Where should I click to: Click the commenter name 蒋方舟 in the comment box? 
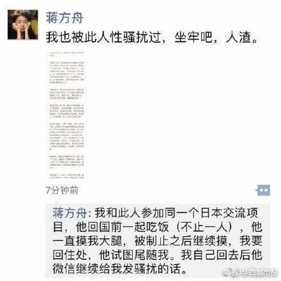click(70, 213)
